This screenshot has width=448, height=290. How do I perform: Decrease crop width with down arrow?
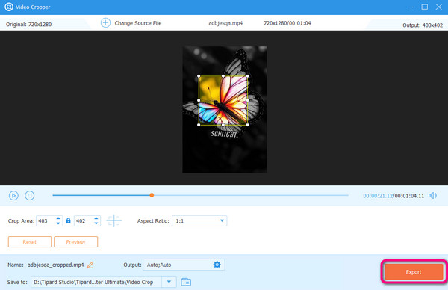tap(58, 223)
